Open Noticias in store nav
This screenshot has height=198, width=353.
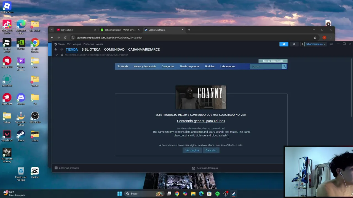click(210, 67)
